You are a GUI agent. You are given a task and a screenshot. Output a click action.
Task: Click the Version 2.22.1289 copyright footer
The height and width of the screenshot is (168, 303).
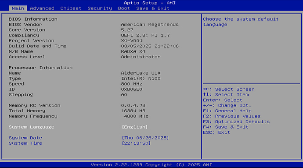tap(151, 165)
